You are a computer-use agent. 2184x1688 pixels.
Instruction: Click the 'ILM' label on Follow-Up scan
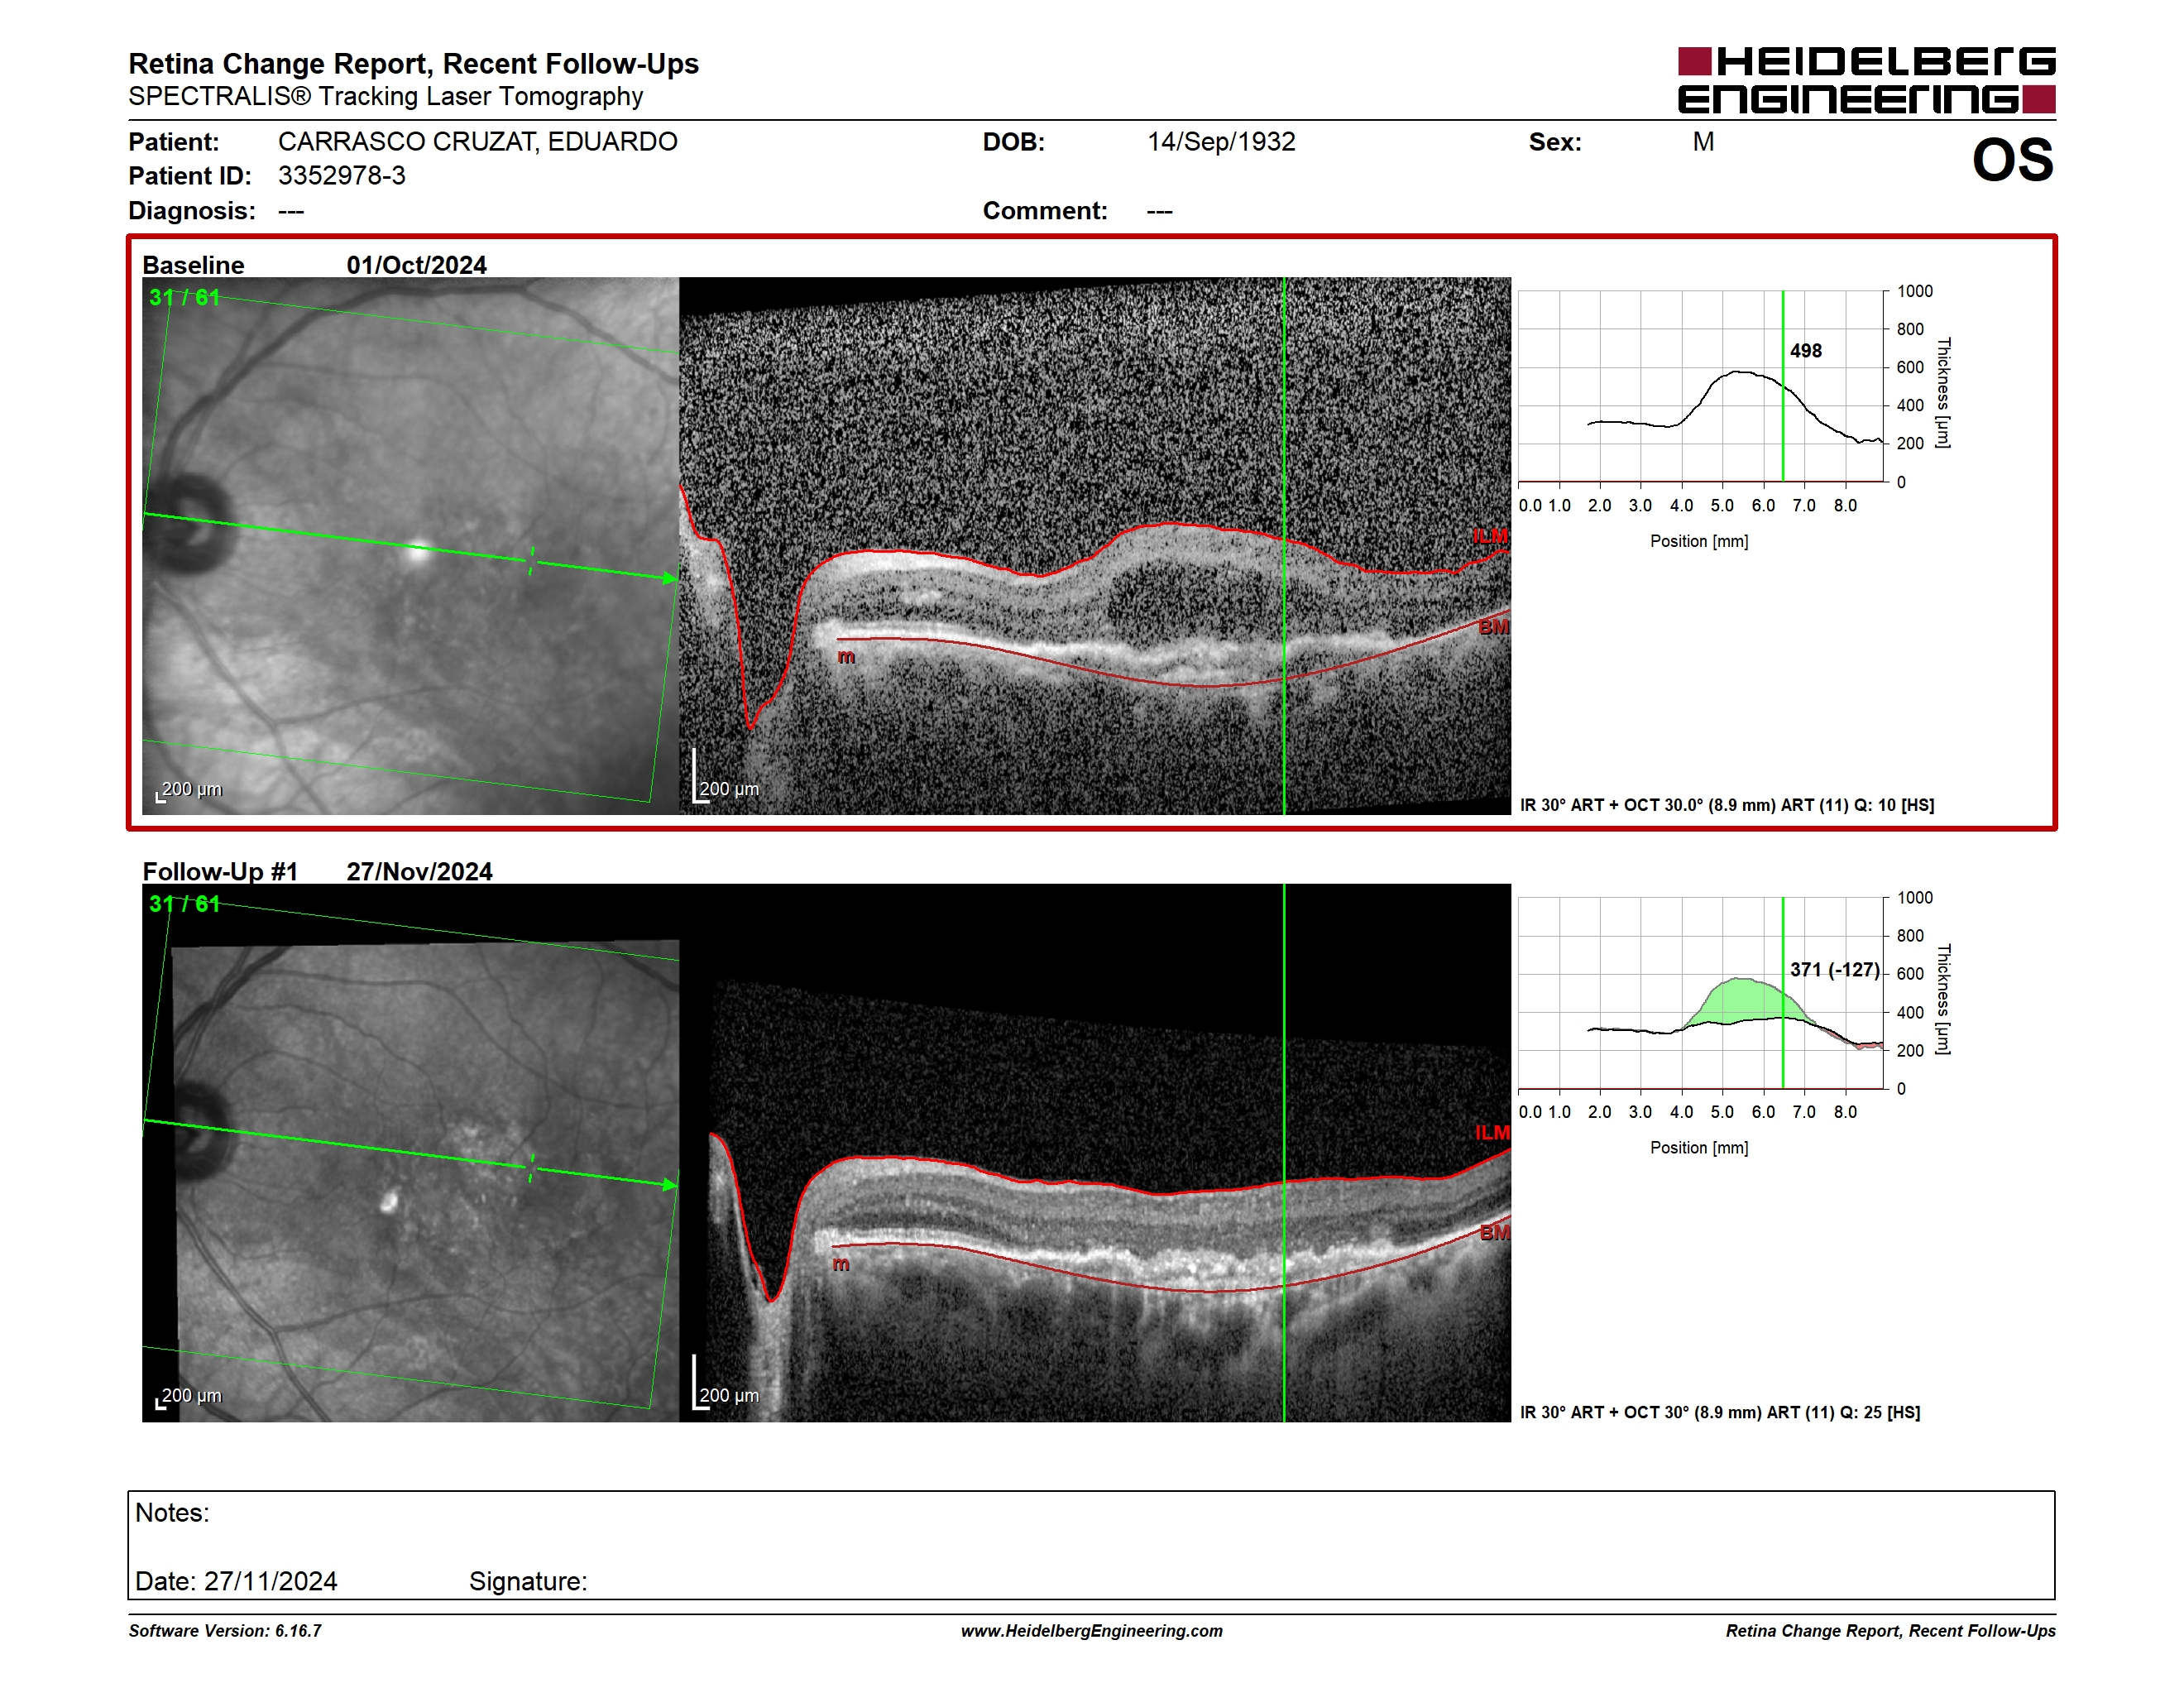pos(1492,1133)
